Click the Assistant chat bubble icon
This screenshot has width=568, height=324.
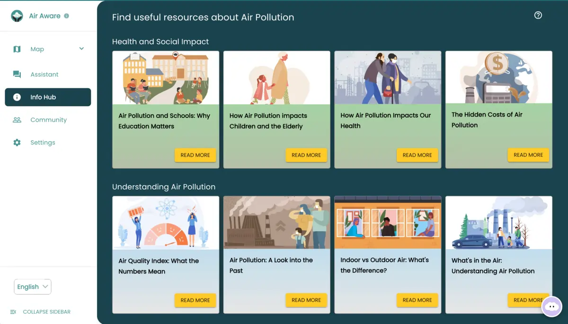tap(17, 74)
